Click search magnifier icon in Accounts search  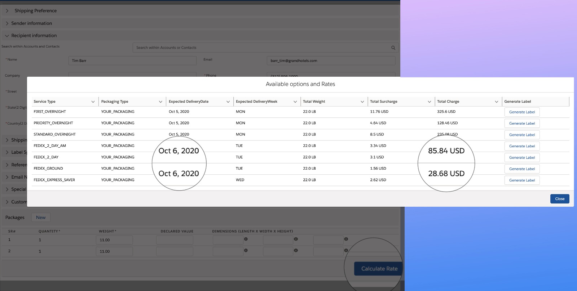click(x=393, y=48)
